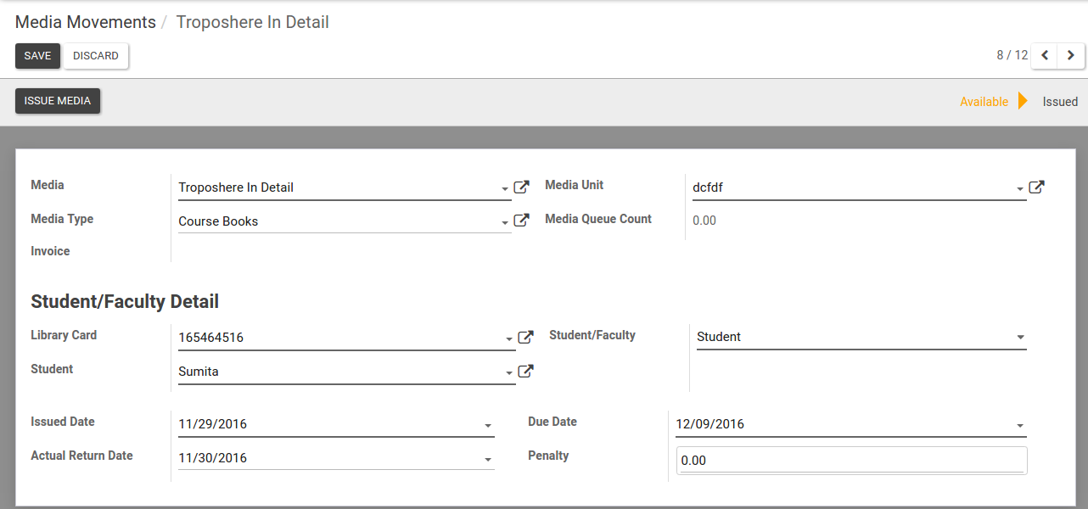Open the Issued Date picker dropdown
This screenshot has height=509, width=1088.
(488, 426)
